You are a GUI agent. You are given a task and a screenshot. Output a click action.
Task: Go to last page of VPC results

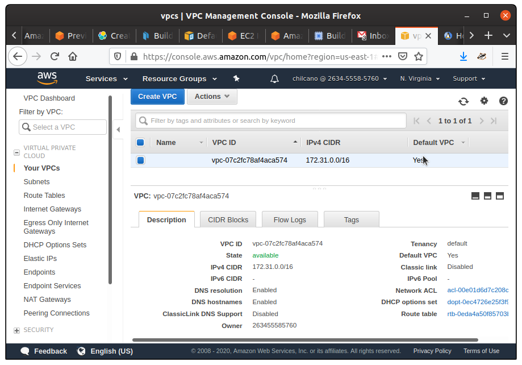pyautogui.click(x=494, y=121)
